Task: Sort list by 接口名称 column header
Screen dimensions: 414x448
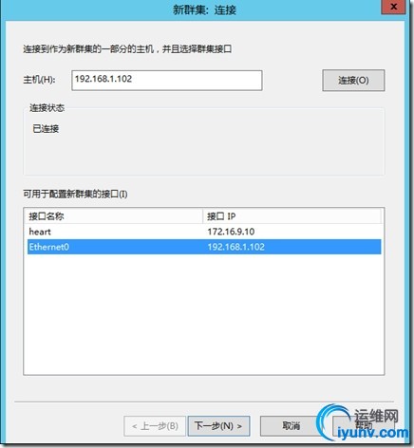Action: pyautogui.click(x=113, y=216)
